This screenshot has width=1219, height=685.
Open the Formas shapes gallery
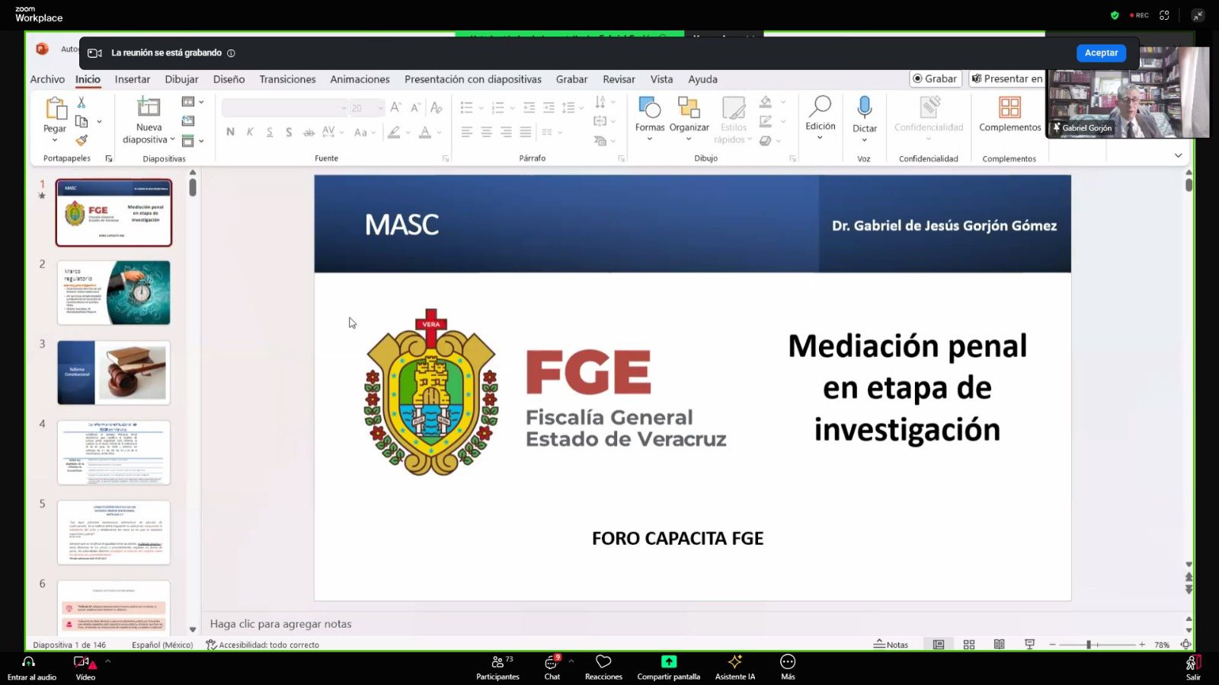pos(650,109)
